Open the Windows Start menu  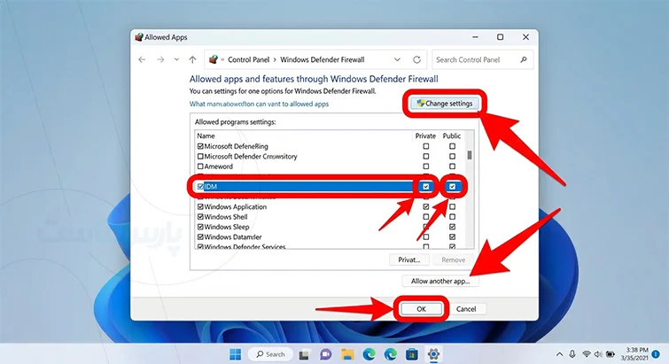235,354
